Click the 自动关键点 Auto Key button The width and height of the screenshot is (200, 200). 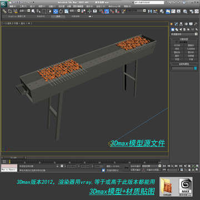point(136,166)
